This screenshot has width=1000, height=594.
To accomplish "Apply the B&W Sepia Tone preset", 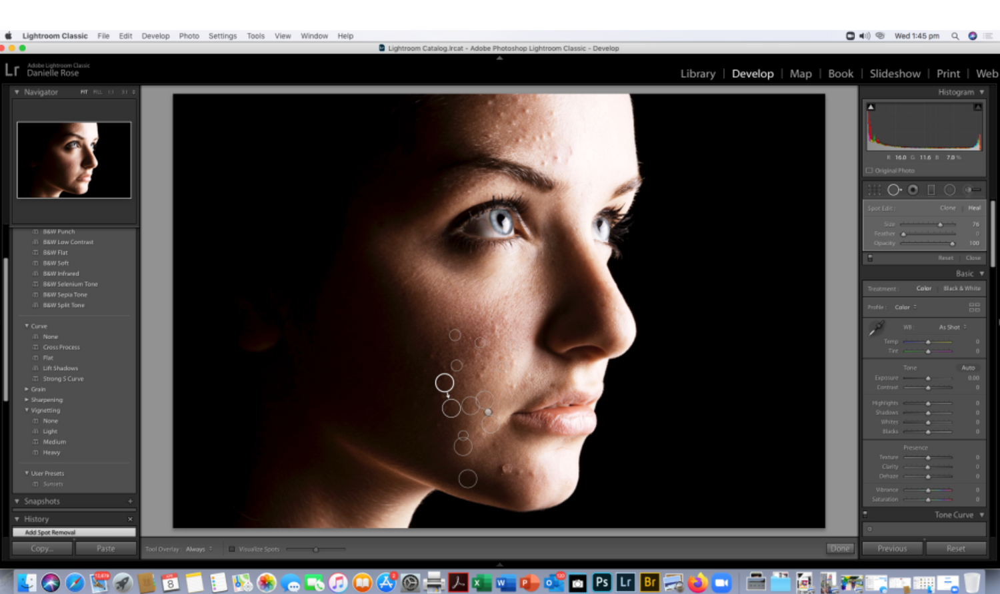I will [65, 294].
